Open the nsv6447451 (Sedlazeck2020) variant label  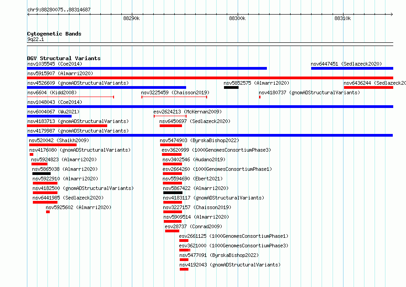tap(346, 64)
